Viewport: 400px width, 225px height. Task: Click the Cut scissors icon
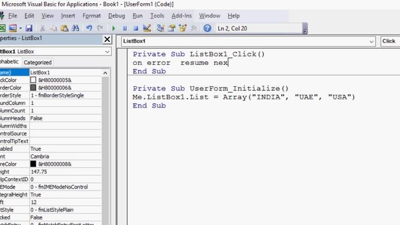click(42, 28)
